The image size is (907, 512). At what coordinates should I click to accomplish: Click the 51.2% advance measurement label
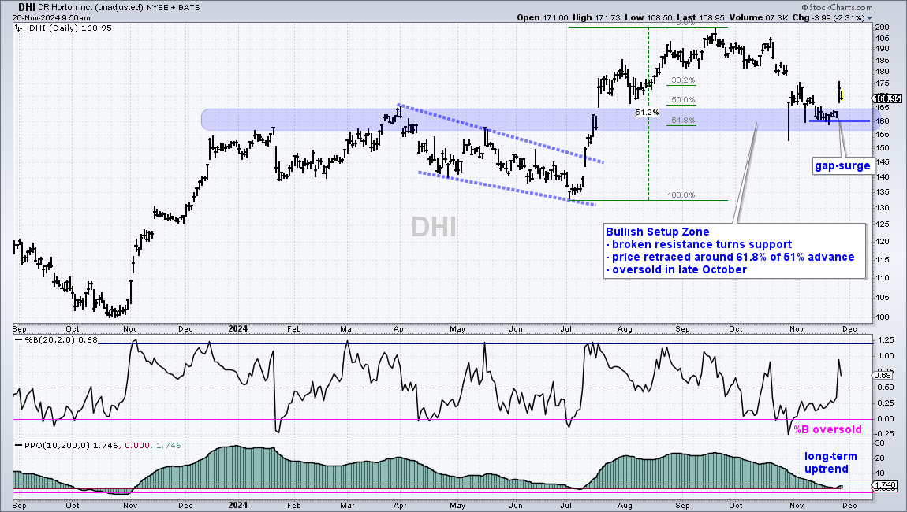pos(647,112)
